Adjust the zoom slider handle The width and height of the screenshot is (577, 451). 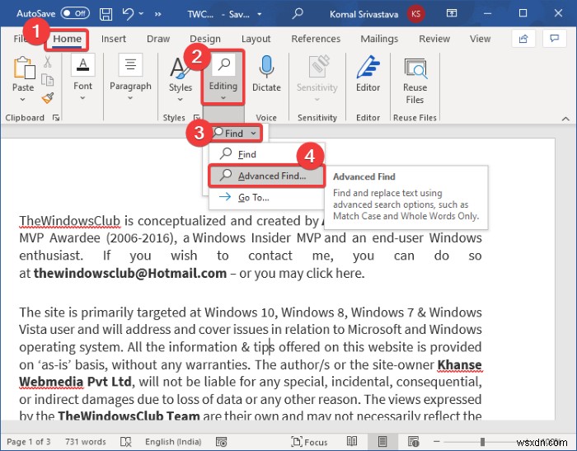[482, 441]
